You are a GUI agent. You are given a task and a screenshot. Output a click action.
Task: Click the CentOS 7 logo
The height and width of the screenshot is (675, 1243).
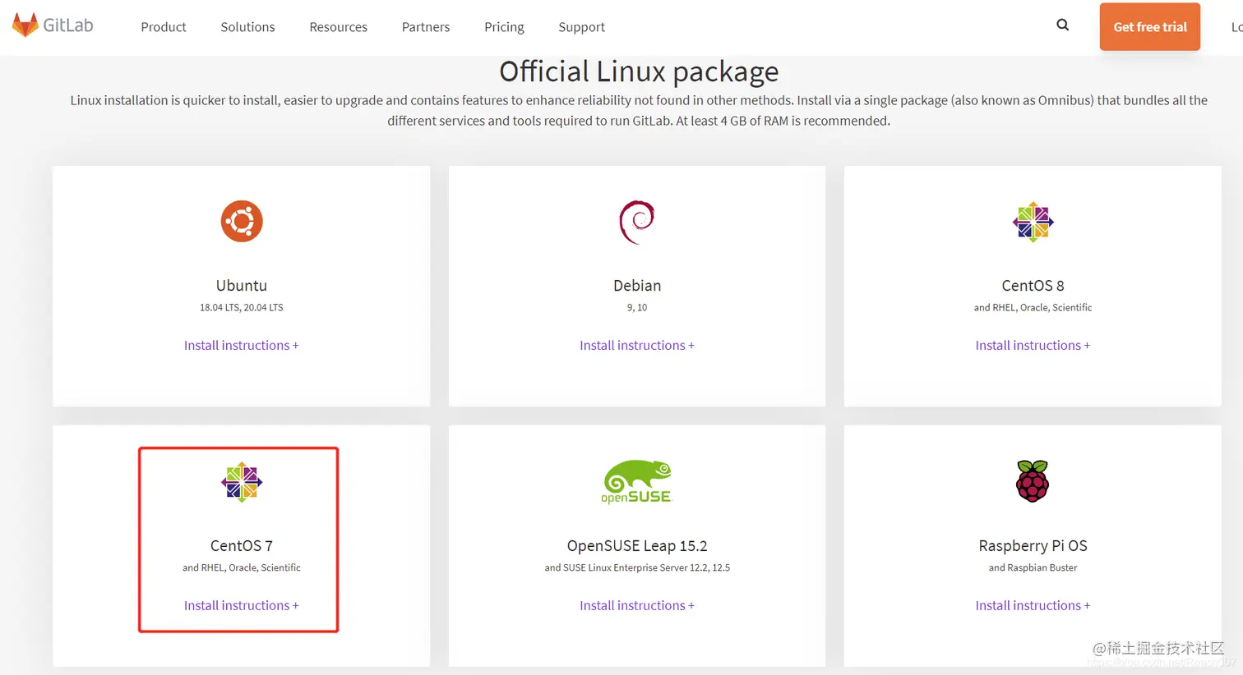[242, 482]
